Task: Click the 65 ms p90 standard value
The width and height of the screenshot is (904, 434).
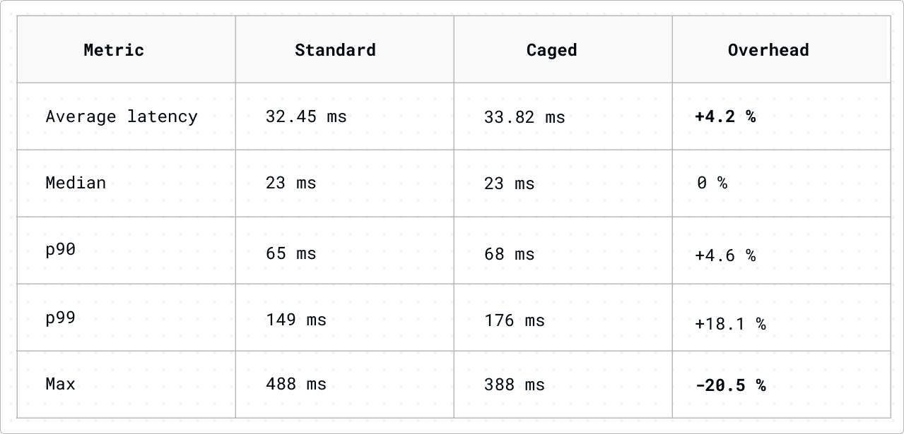Action: 291,253
